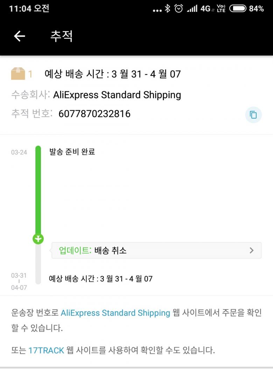Viewport: 273px width, 369px height.
Task: Tap the green airplane progress marker
Action: click(38, 239)
